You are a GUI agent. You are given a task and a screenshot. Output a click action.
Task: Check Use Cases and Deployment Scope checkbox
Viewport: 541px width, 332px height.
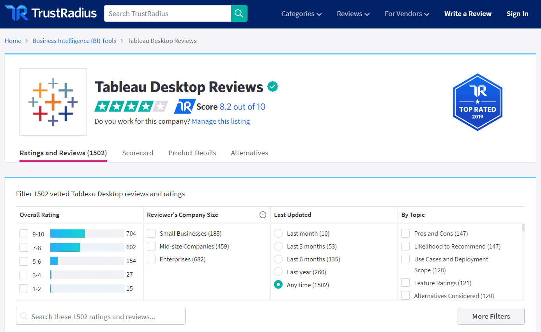tap(406, 259)
